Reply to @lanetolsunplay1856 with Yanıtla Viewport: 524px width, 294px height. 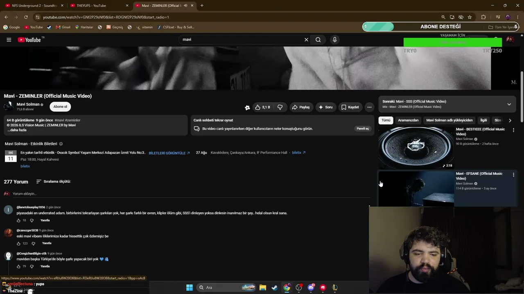pos(45,220)
